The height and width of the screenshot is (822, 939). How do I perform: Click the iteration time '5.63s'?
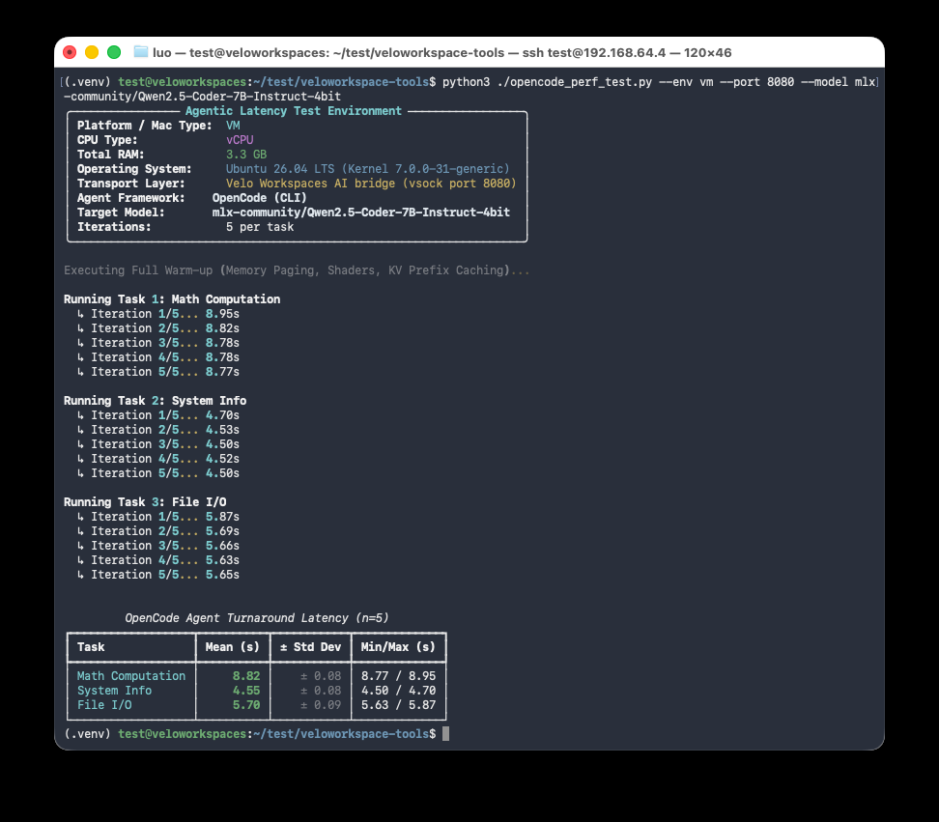[222, 560]
